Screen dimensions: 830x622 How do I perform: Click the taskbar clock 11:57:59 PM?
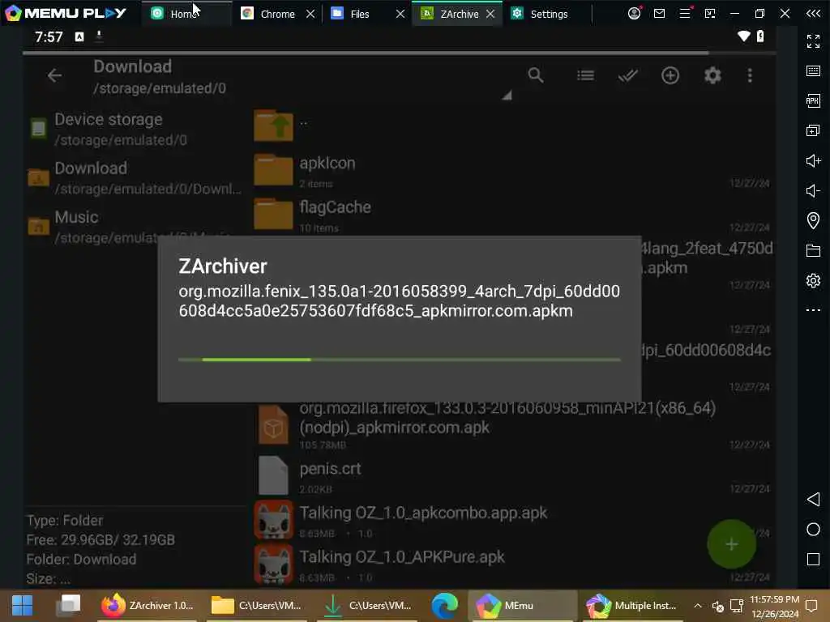click(x=774, y=600)
